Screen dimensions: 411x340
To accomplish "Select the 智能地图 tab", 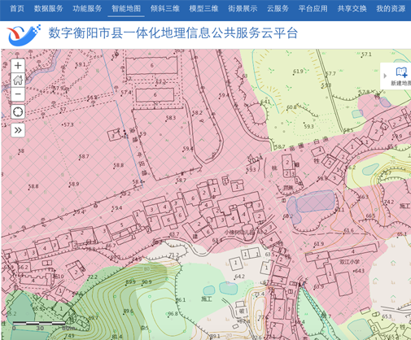I will coord(126,9).
